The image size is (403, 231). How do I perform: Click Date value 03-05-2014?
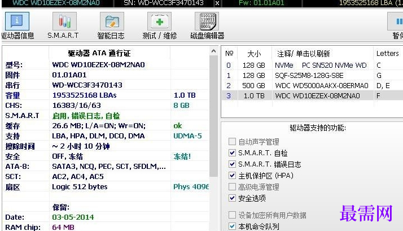pos(73,217)
